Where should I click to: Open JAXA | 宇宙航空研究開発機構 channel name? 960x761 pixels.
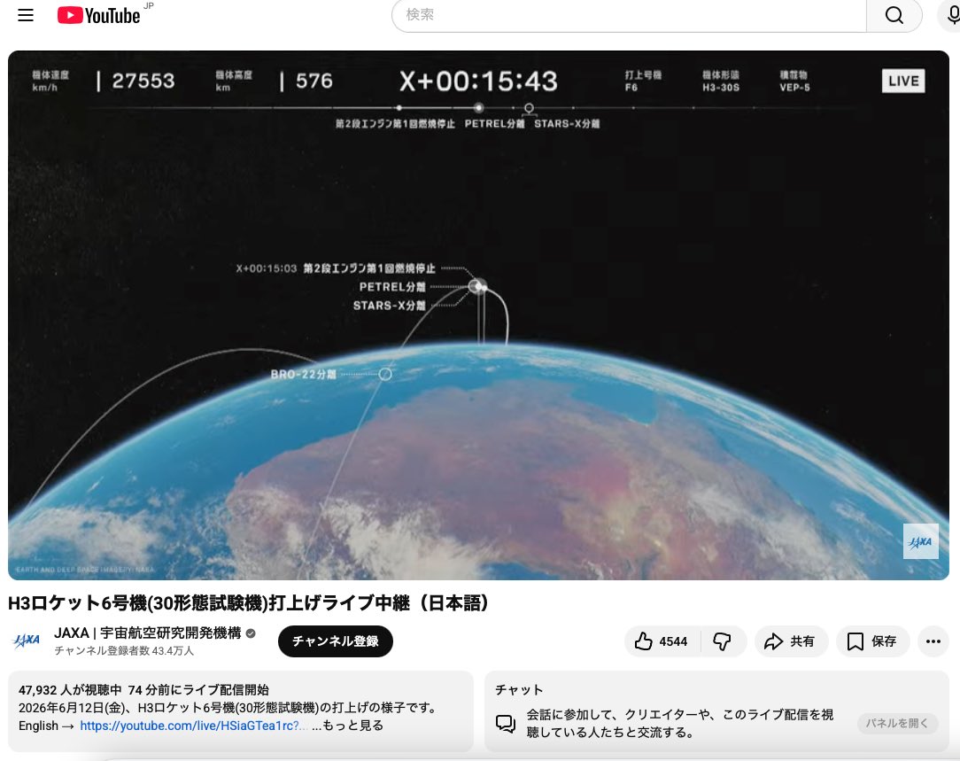[x=148, y=633]
